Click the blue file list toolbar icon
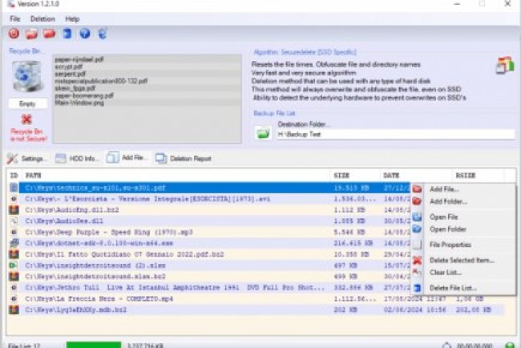Screen dimensions: 521x348 point(67,34)
